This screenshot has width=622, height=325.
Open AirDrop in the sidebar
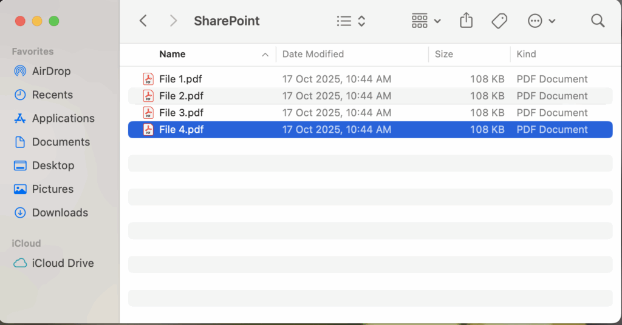(x=51, y=71)
